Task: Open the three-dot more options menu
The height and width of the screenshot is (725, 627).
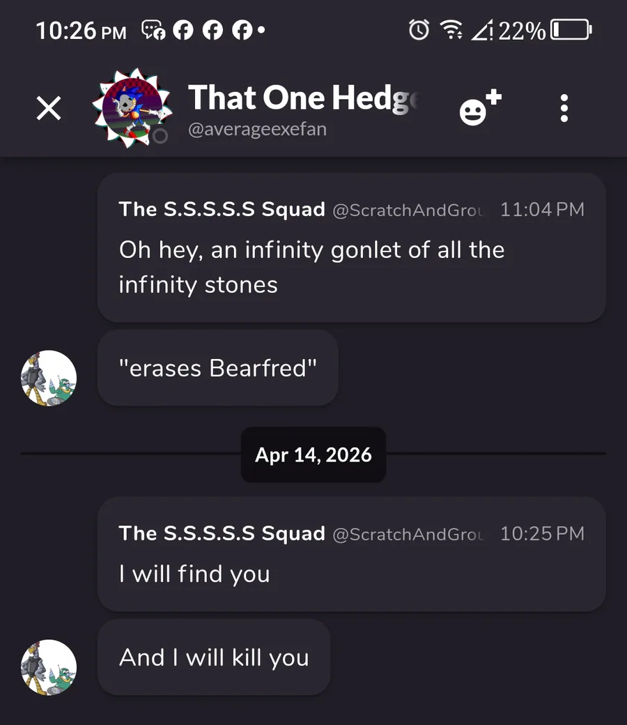Action: tap(564, 108)
